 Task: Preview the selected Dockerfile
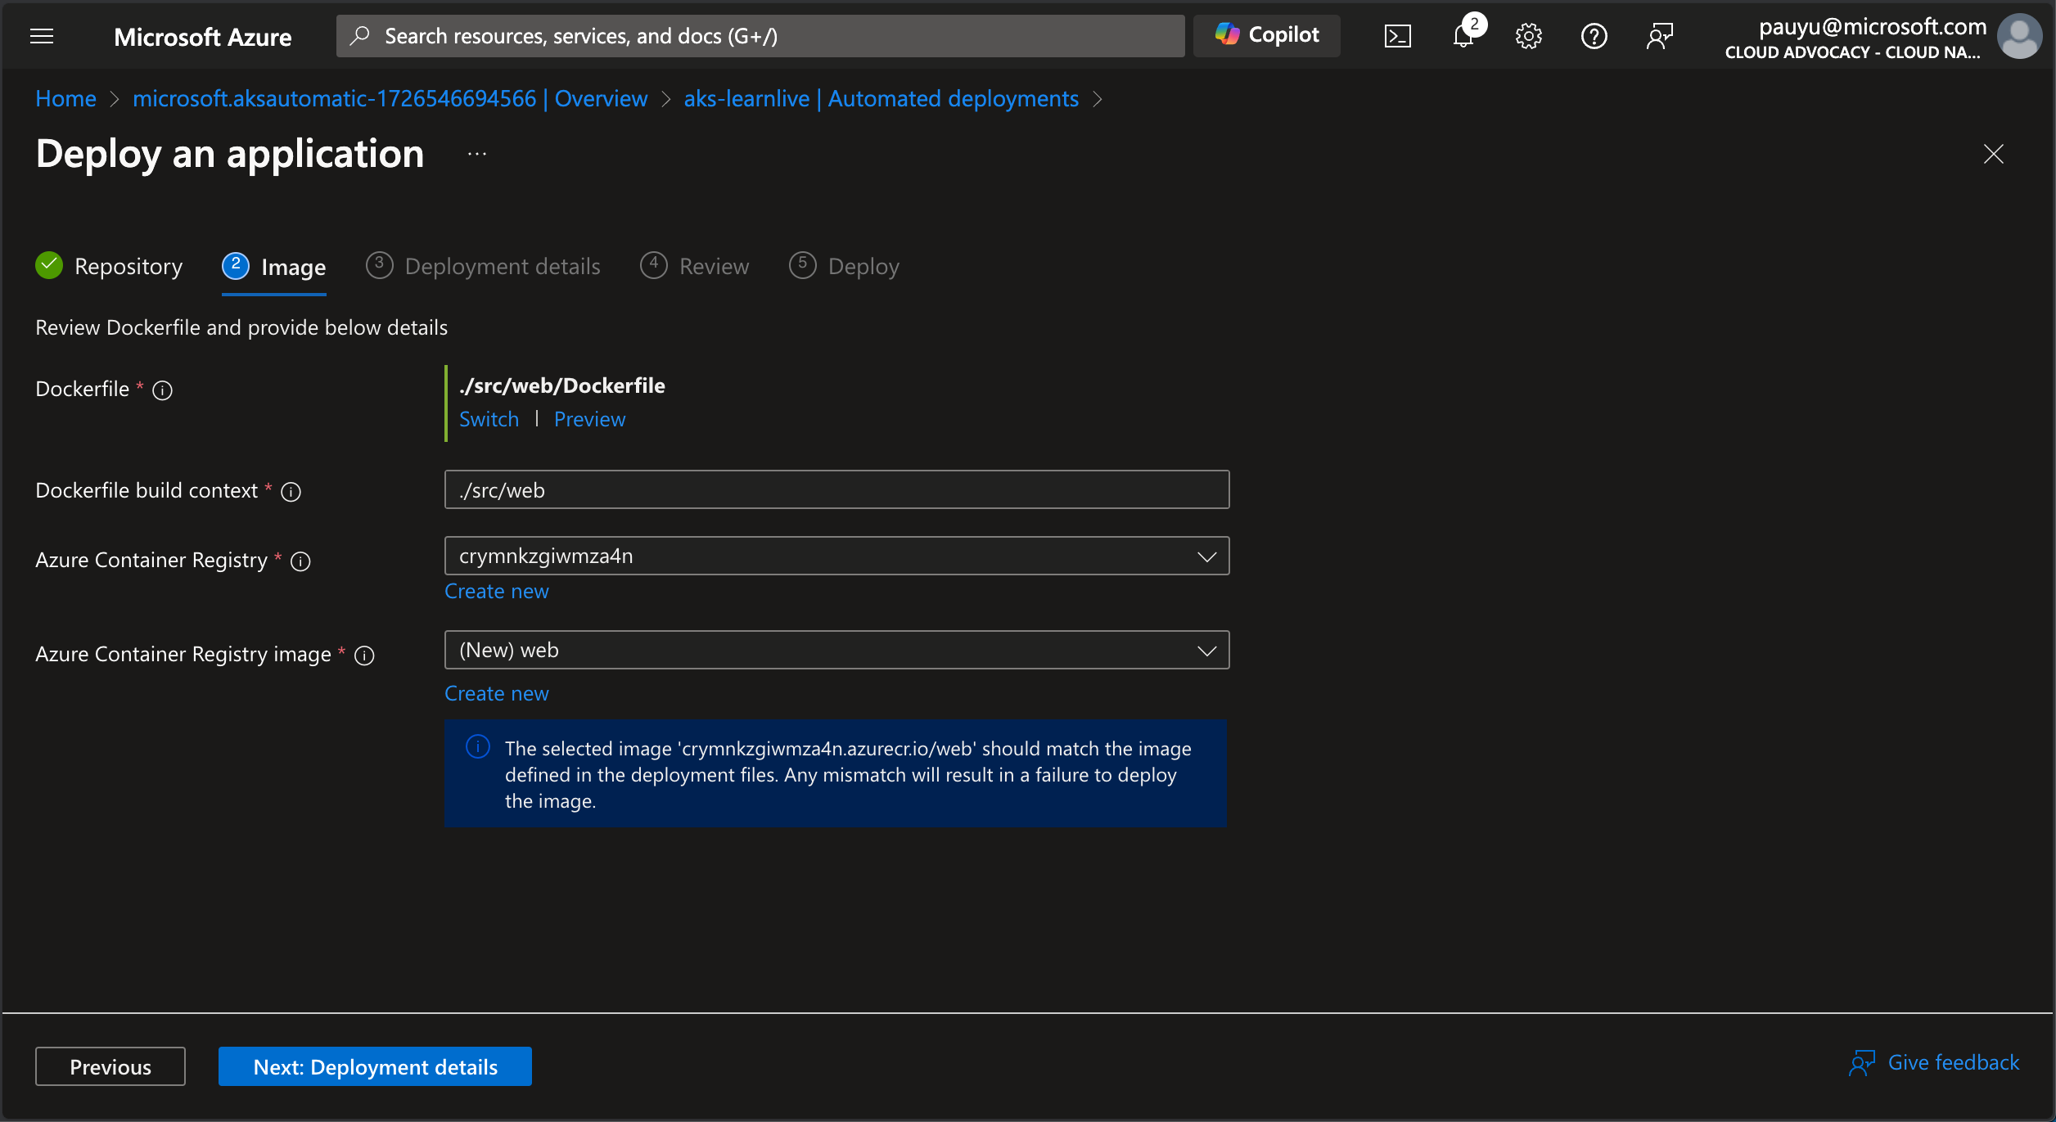tap(589, 420)
